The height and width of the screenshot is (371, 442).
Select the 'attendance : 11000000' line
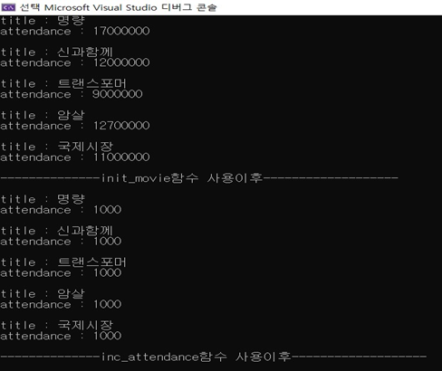point(75,157)
